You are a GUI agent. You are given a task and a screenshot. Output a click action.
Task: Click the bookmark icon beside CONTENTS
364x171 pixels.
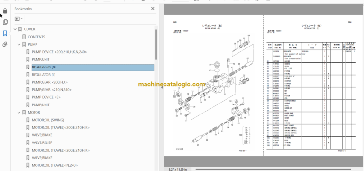pyautogui.click(x=24, y=37)
